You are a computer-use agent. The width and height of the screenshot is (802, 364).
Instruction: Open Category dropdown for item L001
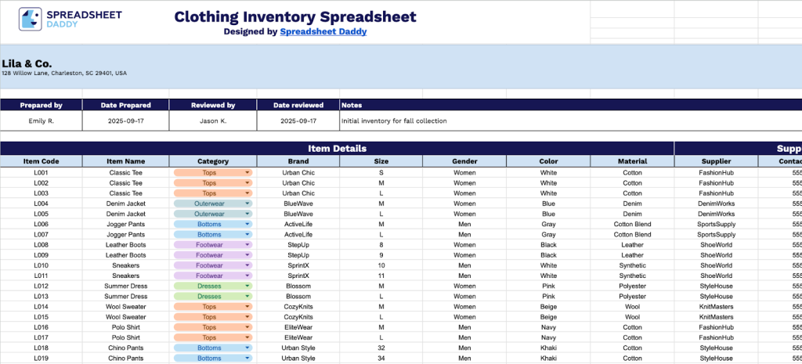click(247, 173)
